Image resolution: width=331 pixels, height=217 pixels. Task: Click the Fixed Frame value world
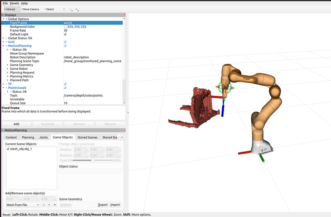[x=68, y=23]
